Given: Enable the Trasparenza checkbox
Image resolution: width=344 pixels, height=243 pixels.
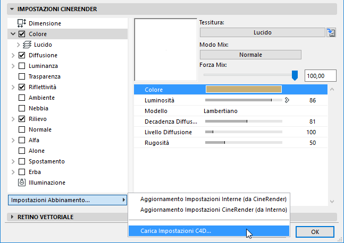Looking at the screenshot, I should coord(22,76).
